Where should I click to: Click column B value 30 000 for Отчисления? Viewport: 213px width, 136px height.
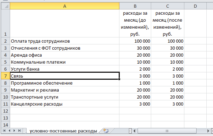point(135,48)
